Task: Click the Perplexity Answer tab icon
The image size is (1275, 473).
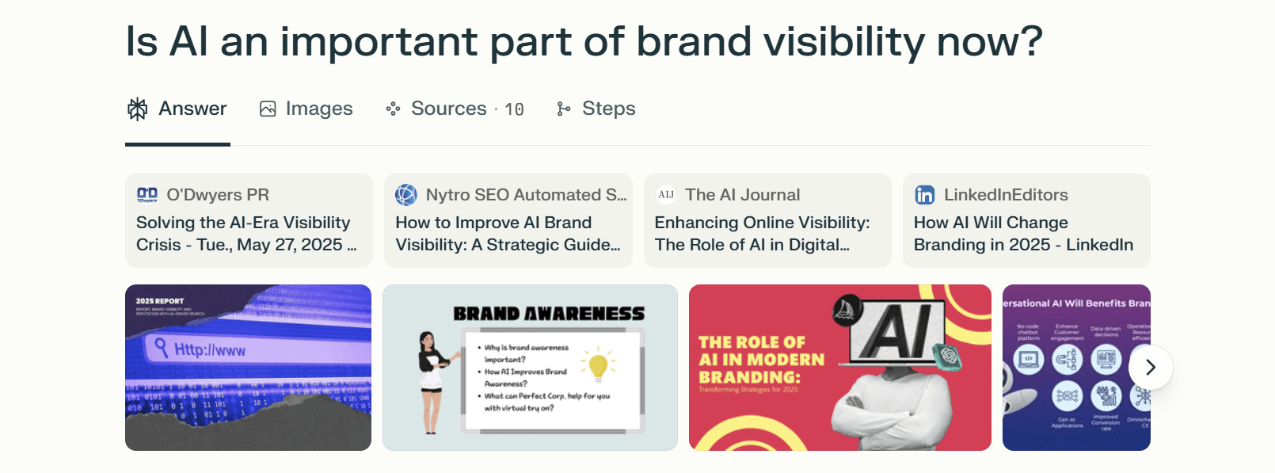Action: (138, 109)
